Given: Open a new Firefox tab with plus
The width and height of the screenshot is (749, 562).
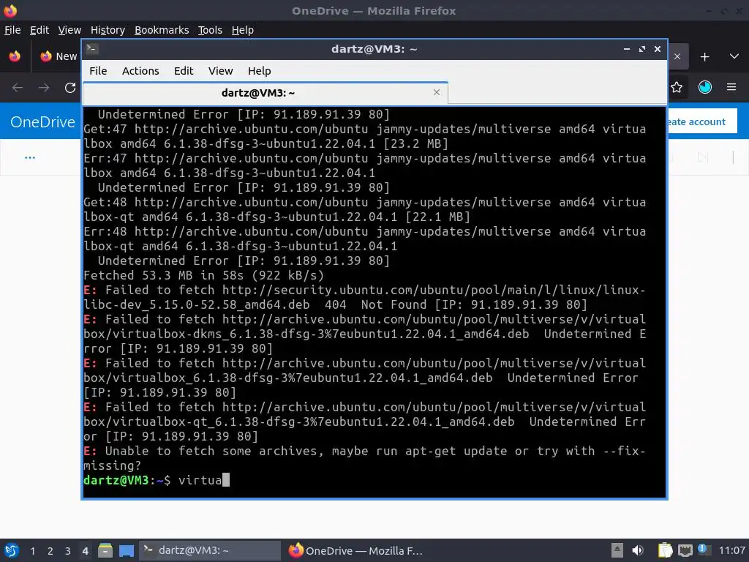Looking at the screenshot, I should click(x=704, y=57).
